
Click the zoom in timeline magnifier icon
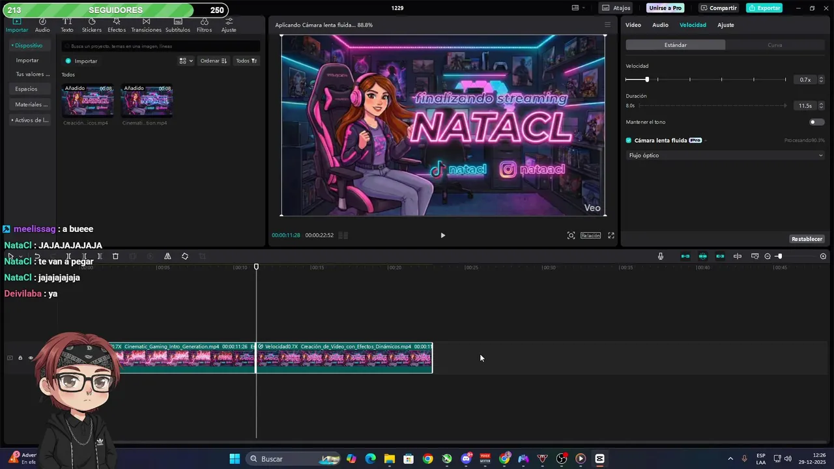[x=823, y=257]
